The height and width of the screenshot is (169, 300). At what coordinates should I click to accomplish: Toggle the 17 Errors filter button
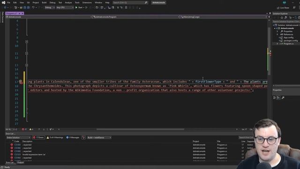pyautogui.click(x=38, y=138)
